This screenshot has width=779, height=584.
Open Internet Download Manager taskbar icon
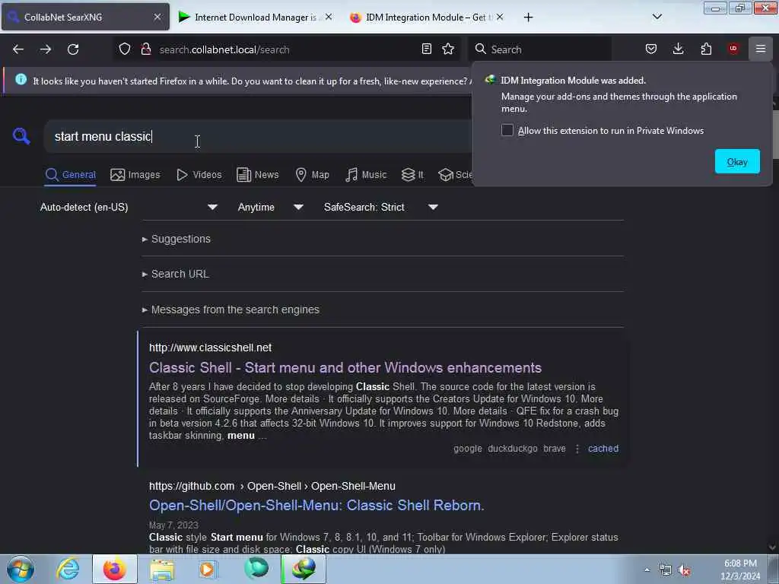click(304, 569)
